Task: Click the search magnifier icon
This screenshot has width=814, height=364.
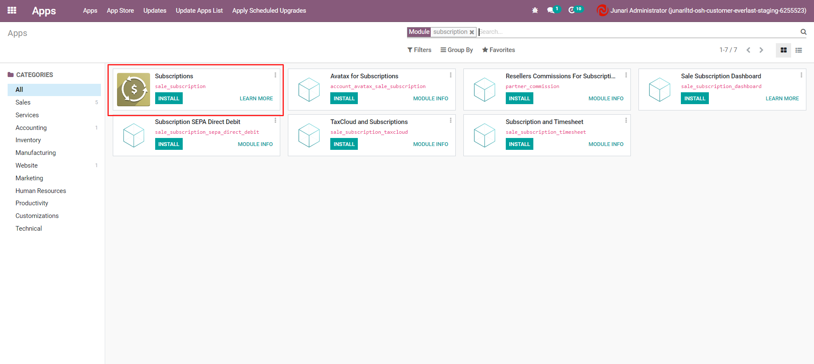Action: point(803,32)
